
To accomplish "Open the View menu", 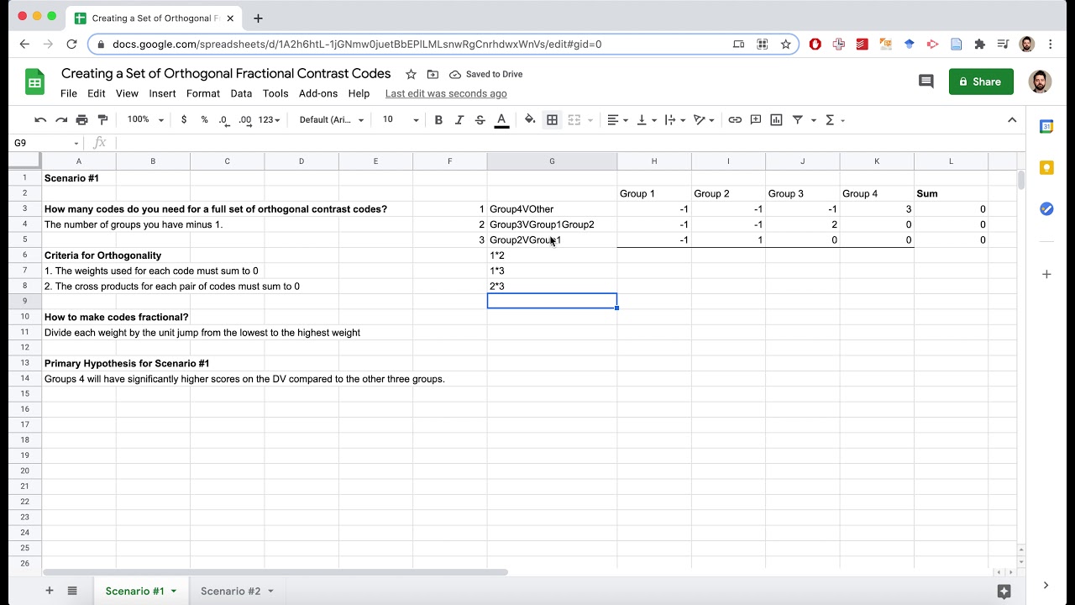I will [127, 93].
